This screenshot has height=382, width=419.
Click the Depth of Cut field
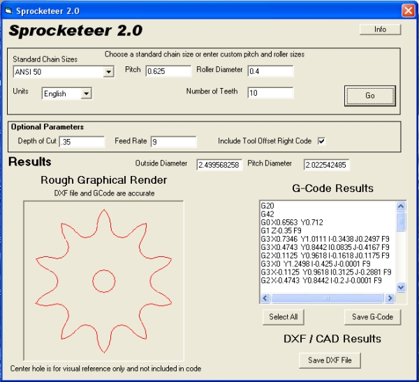(81, 142)
